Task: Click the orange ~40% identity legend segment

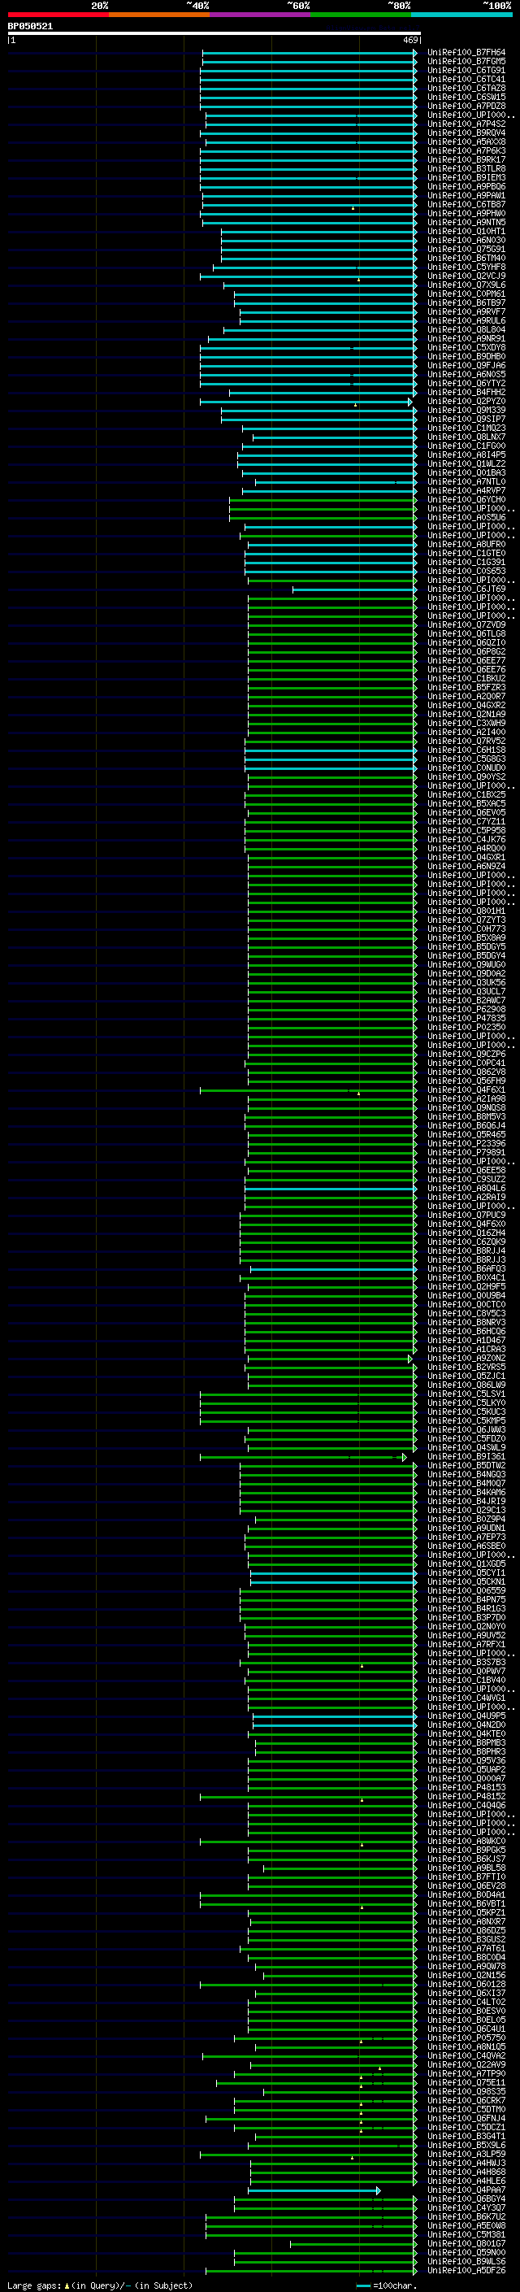Action: 159,15
